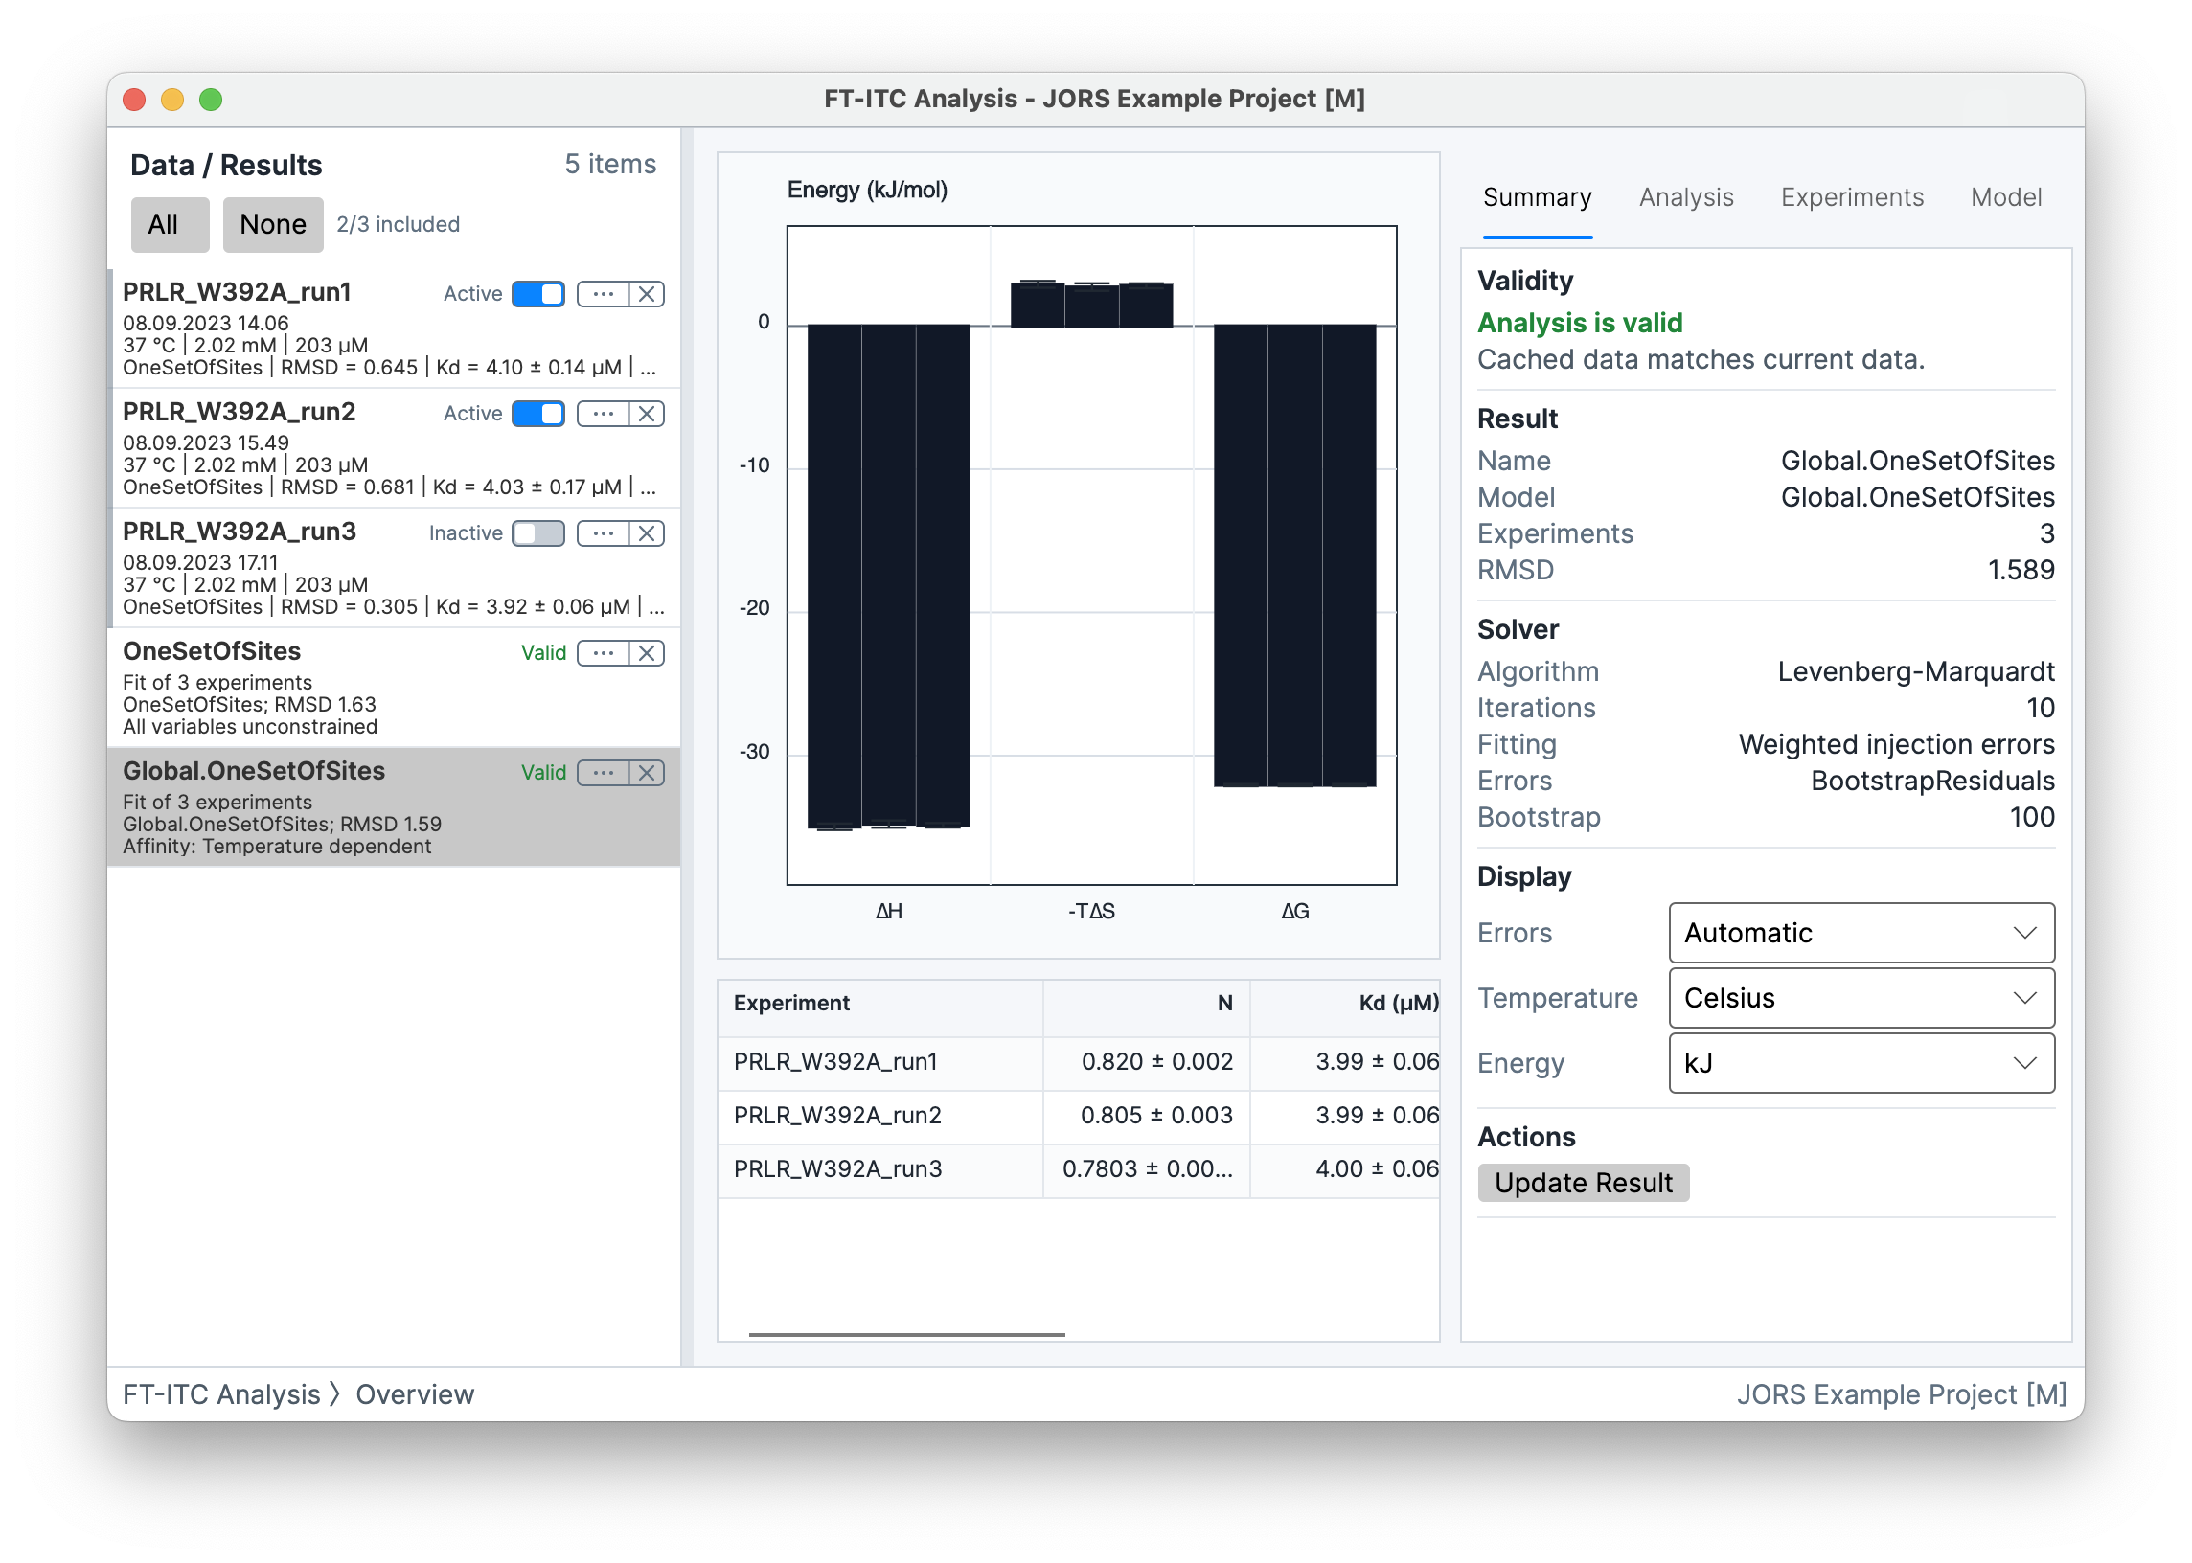Click the Overview breadcrumb
Image resolution: width=2192 pixels, height=1563 pixels.
[415, 1395]
